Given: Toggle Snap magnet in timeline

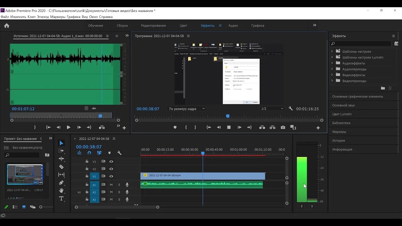Looking at the screenshot, I should click(x=89, y=153).
